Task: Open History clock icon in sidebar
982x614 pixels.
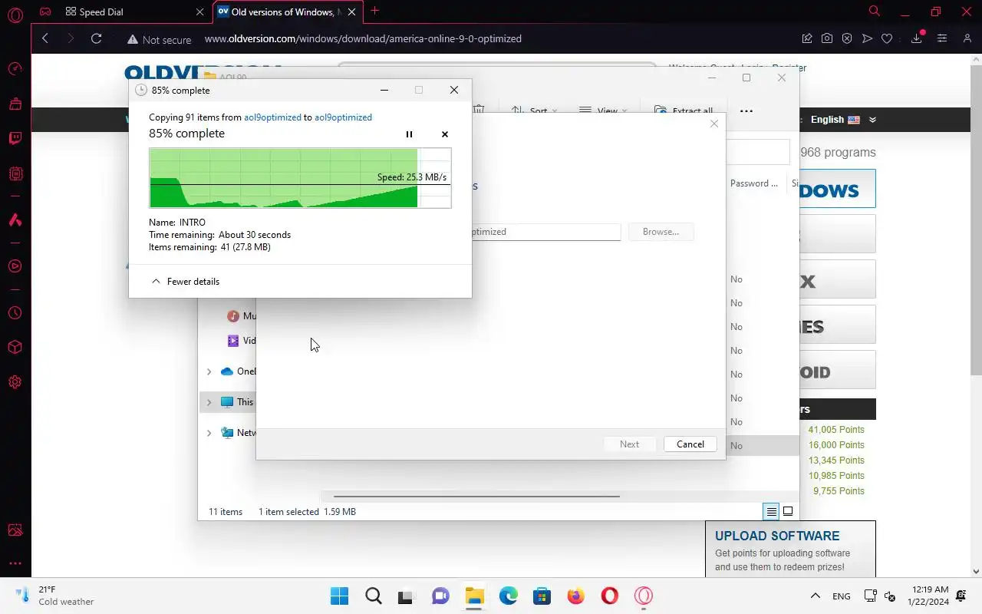Action: (x=15, y=313)
